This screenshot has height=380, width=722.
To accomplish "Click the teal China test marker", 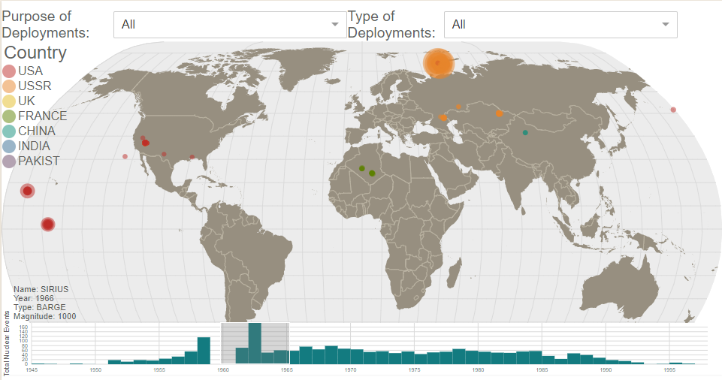I will click(525, 132).
